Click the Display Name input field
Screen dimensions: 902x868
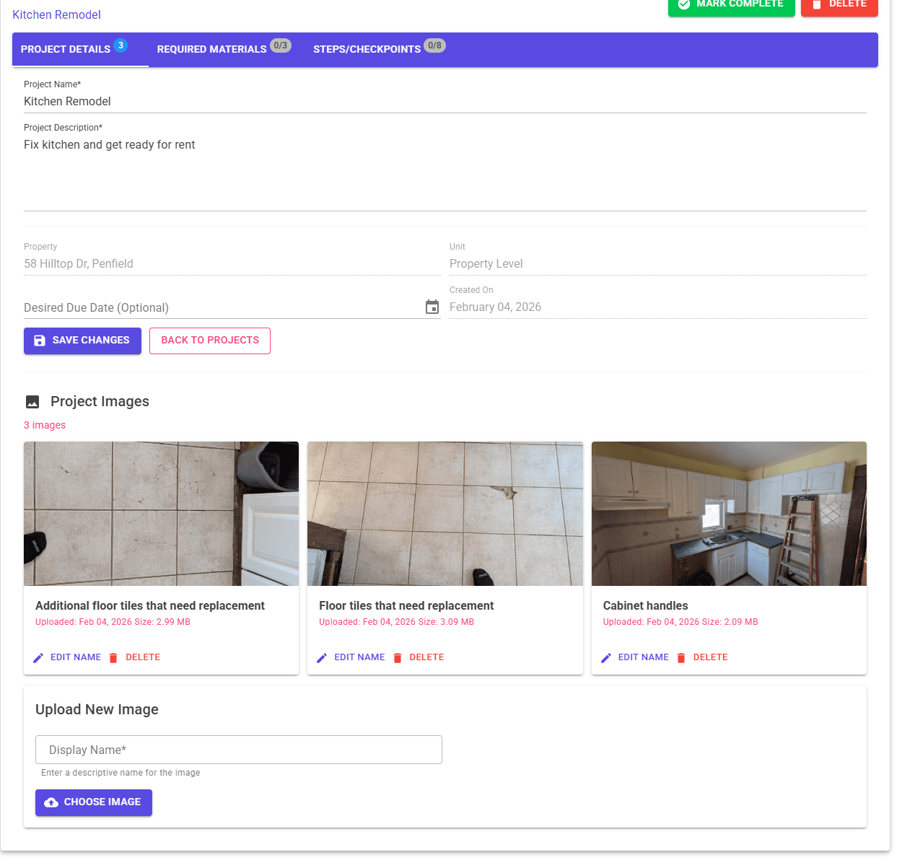(239, 750)
